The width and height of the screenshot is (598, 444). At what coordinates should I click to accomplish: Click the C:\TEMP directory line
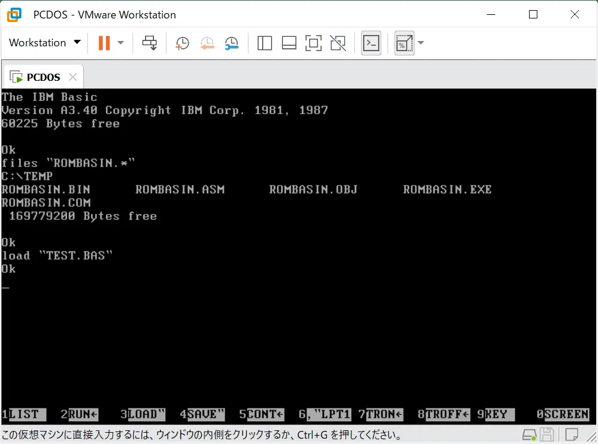point(27,176)
